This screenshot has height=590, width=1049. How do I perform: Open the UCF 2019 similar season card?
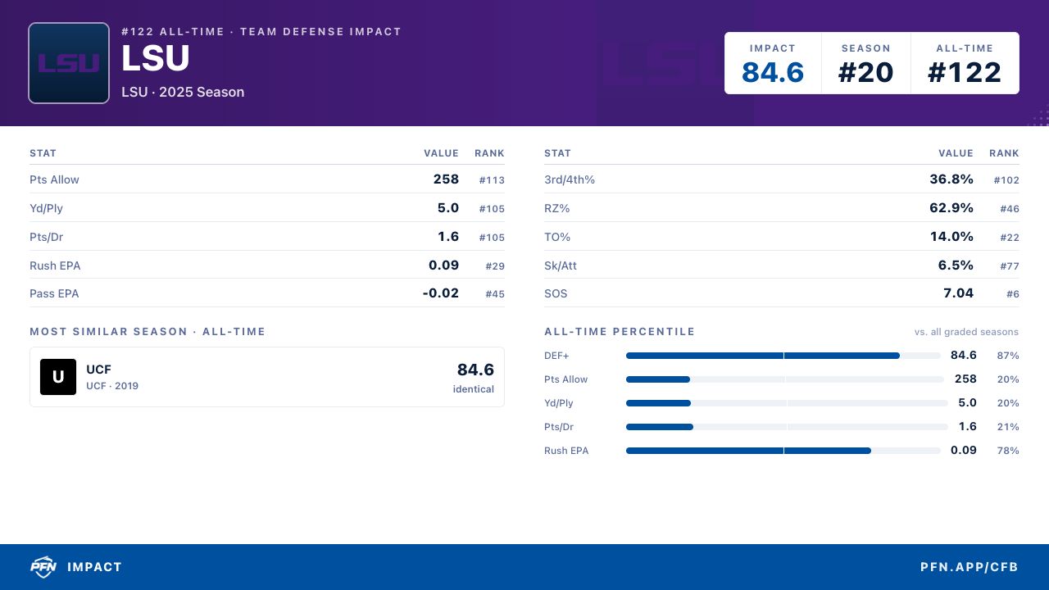tap(267, 377)
